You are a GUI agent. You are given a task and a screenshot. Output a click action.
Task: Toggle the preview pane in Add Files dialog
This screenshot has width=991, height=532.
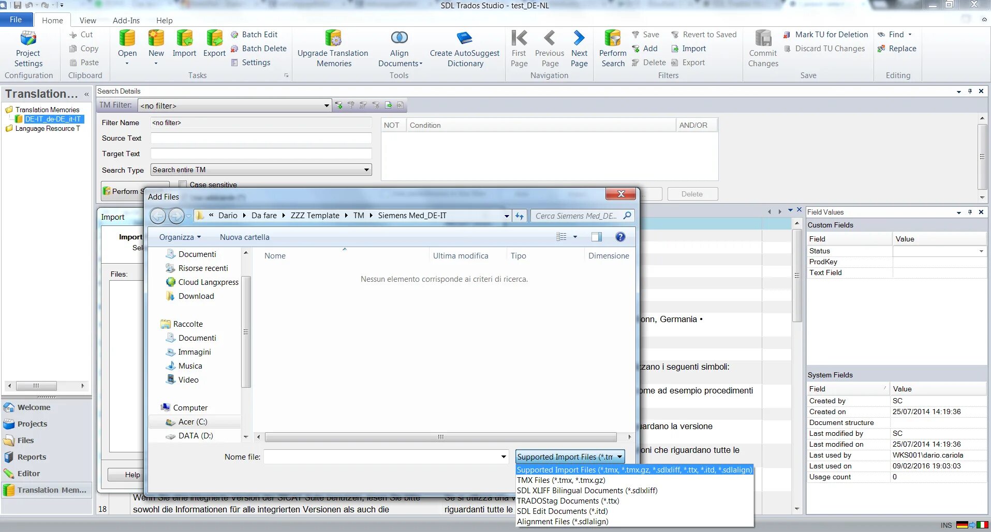(596, 237)
